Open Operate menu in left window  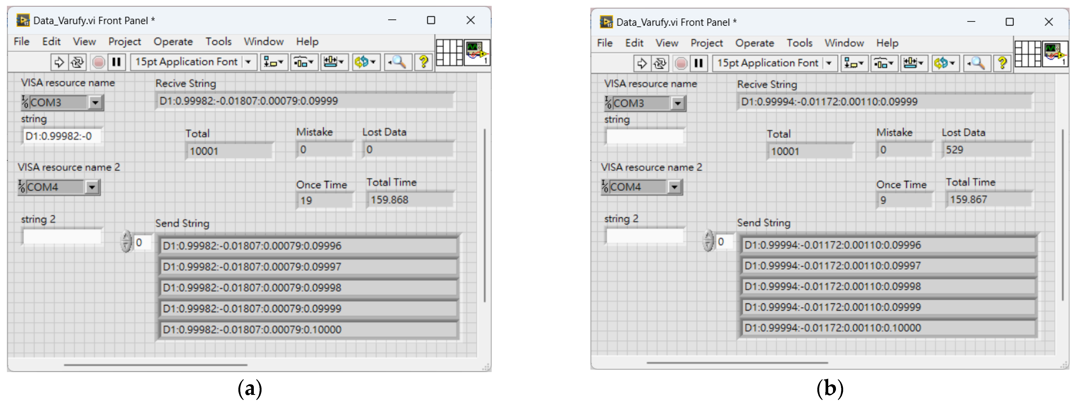pos(173,42)
